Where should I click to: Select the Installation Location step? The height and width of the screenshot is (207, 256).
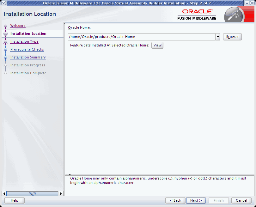[28, 33]
